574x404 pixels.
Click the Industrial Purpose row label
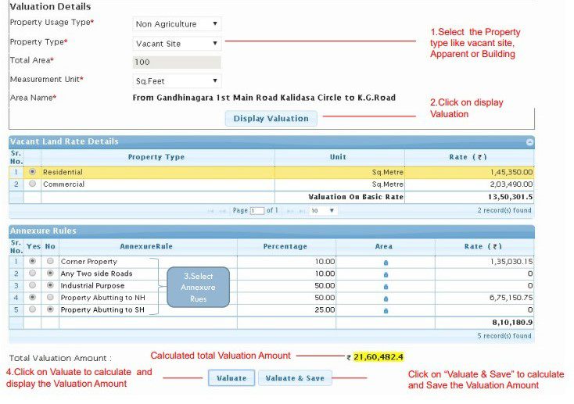[x=92, y=286]
